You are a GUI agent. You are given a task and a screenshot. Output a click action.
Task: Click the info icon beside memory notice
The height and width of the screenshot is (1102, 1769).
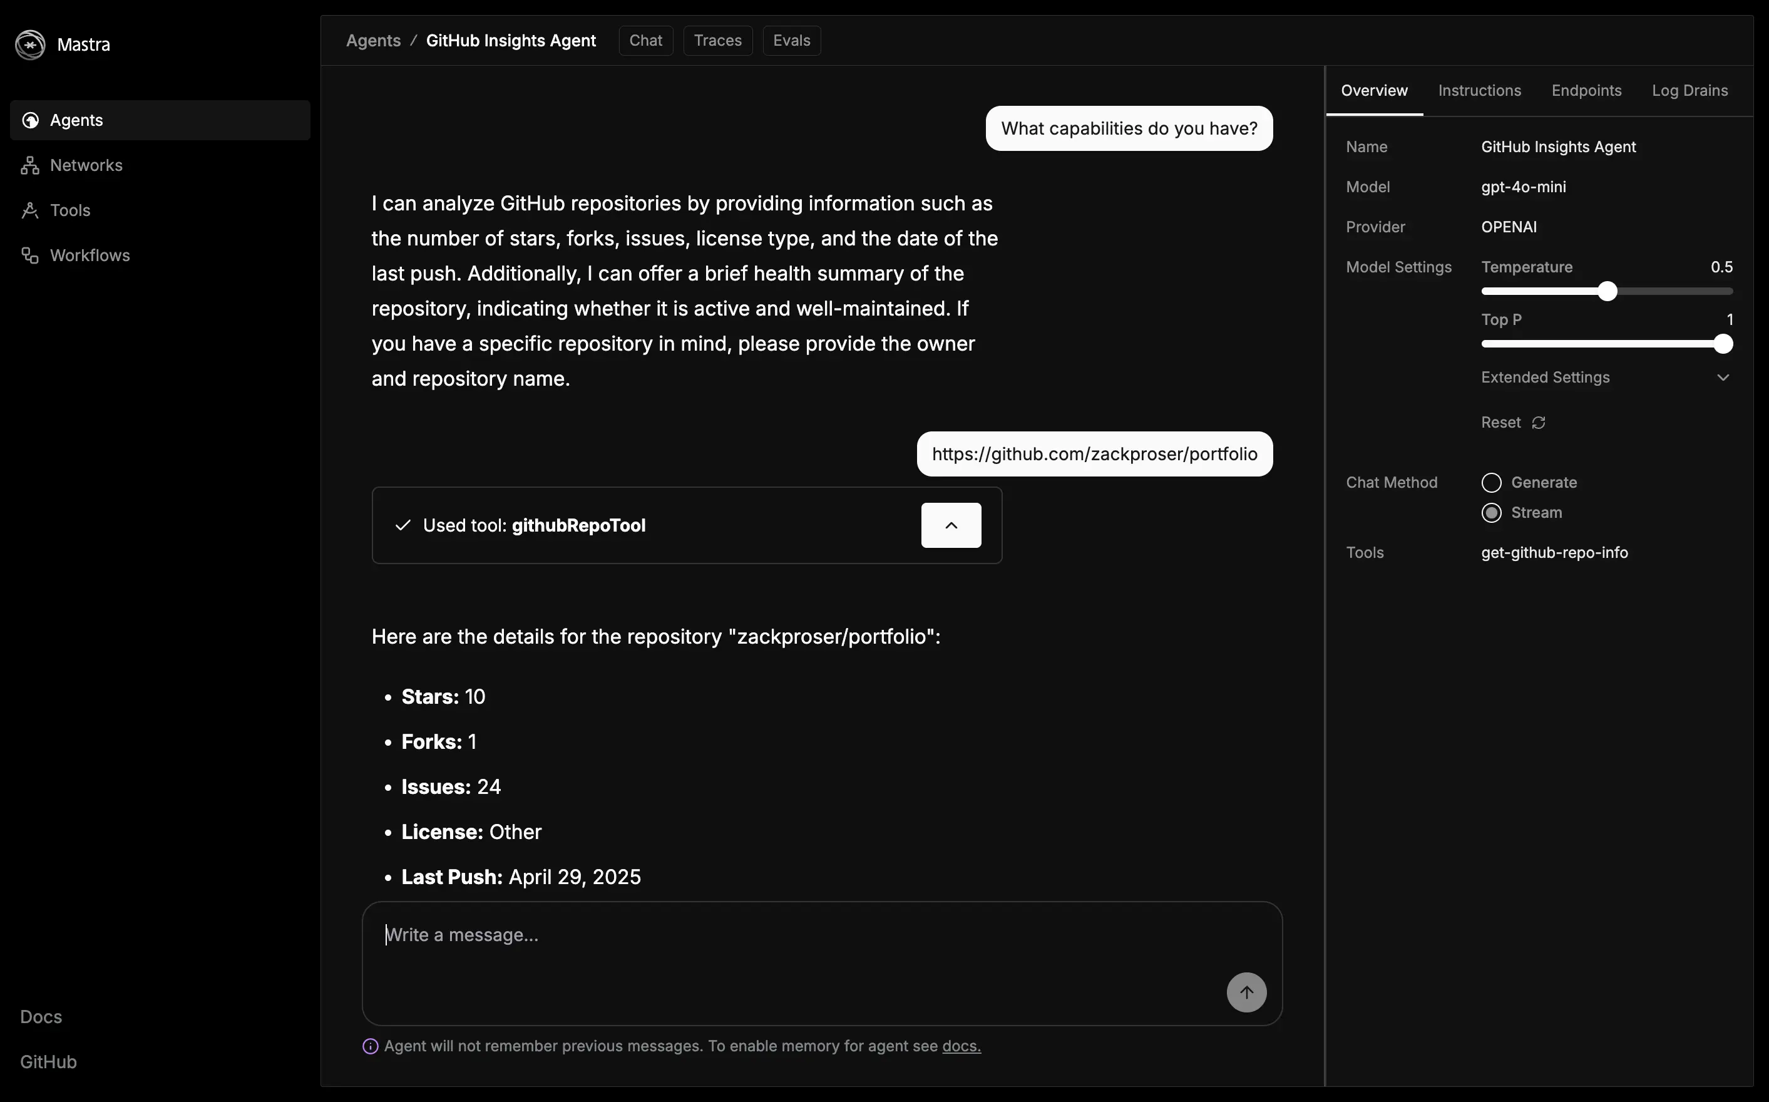point(370,1046)
